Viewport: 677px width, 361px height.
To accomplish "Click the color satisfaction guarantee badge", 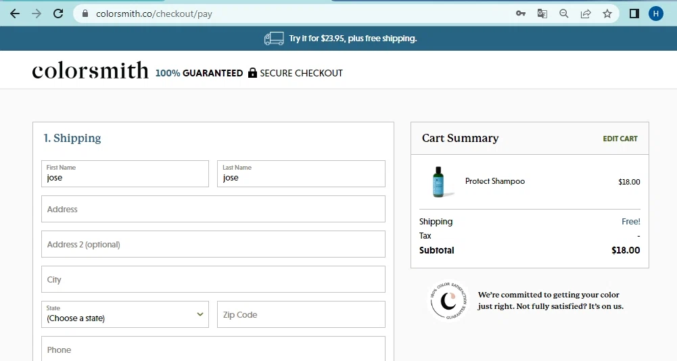I will 448,301.
